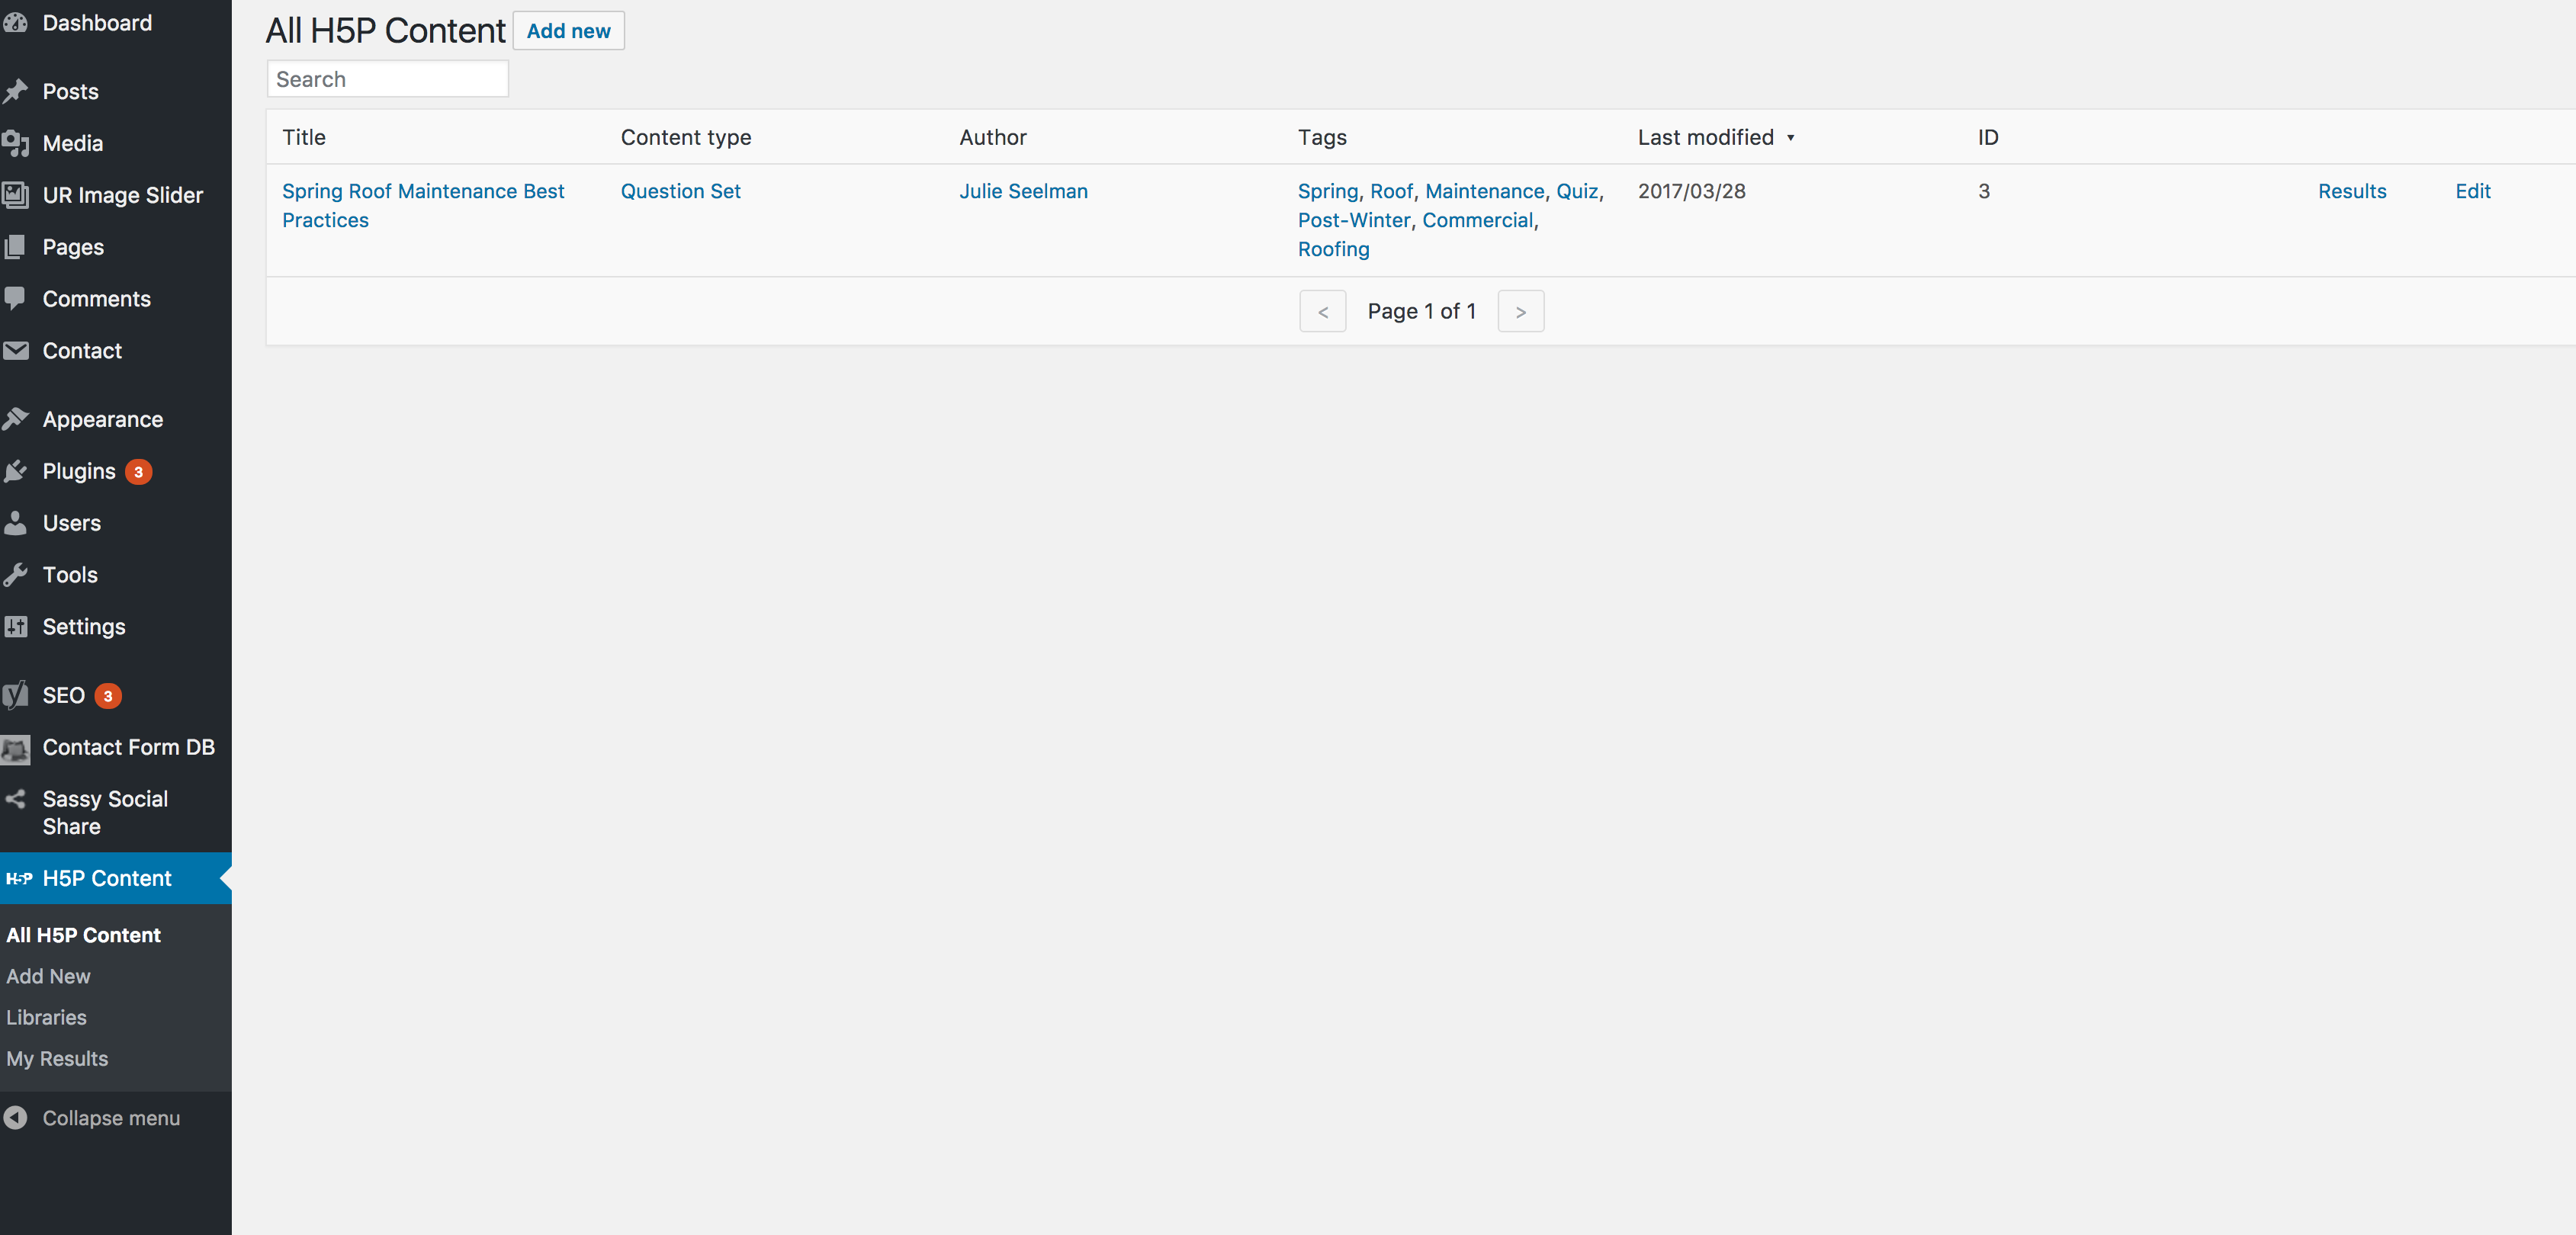Click the Posts pushpin icon

[x=15, y=91]
